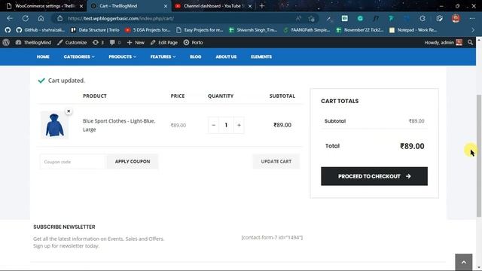Open TheBlogMind admin bar menu

33,42
